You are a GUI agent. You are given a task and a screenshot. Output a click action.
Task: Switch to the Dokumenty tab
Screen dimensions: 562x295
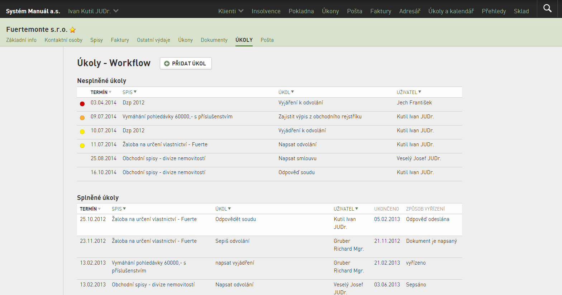tap(214, 40)
